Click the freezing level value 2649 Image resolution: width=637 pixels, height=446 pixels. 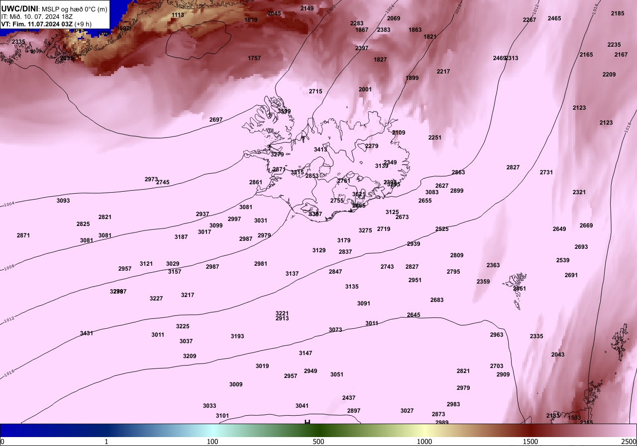tap(559, 229)
